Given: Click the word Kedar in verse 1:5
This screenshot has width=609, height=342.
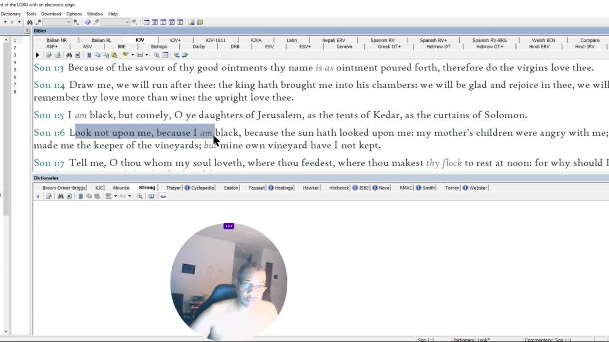Looking at the screenshot, I should pyautogui.click(x=386, y=115).
